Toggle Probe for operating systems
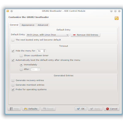Screen dimensions: 123x123 (13, 89)
